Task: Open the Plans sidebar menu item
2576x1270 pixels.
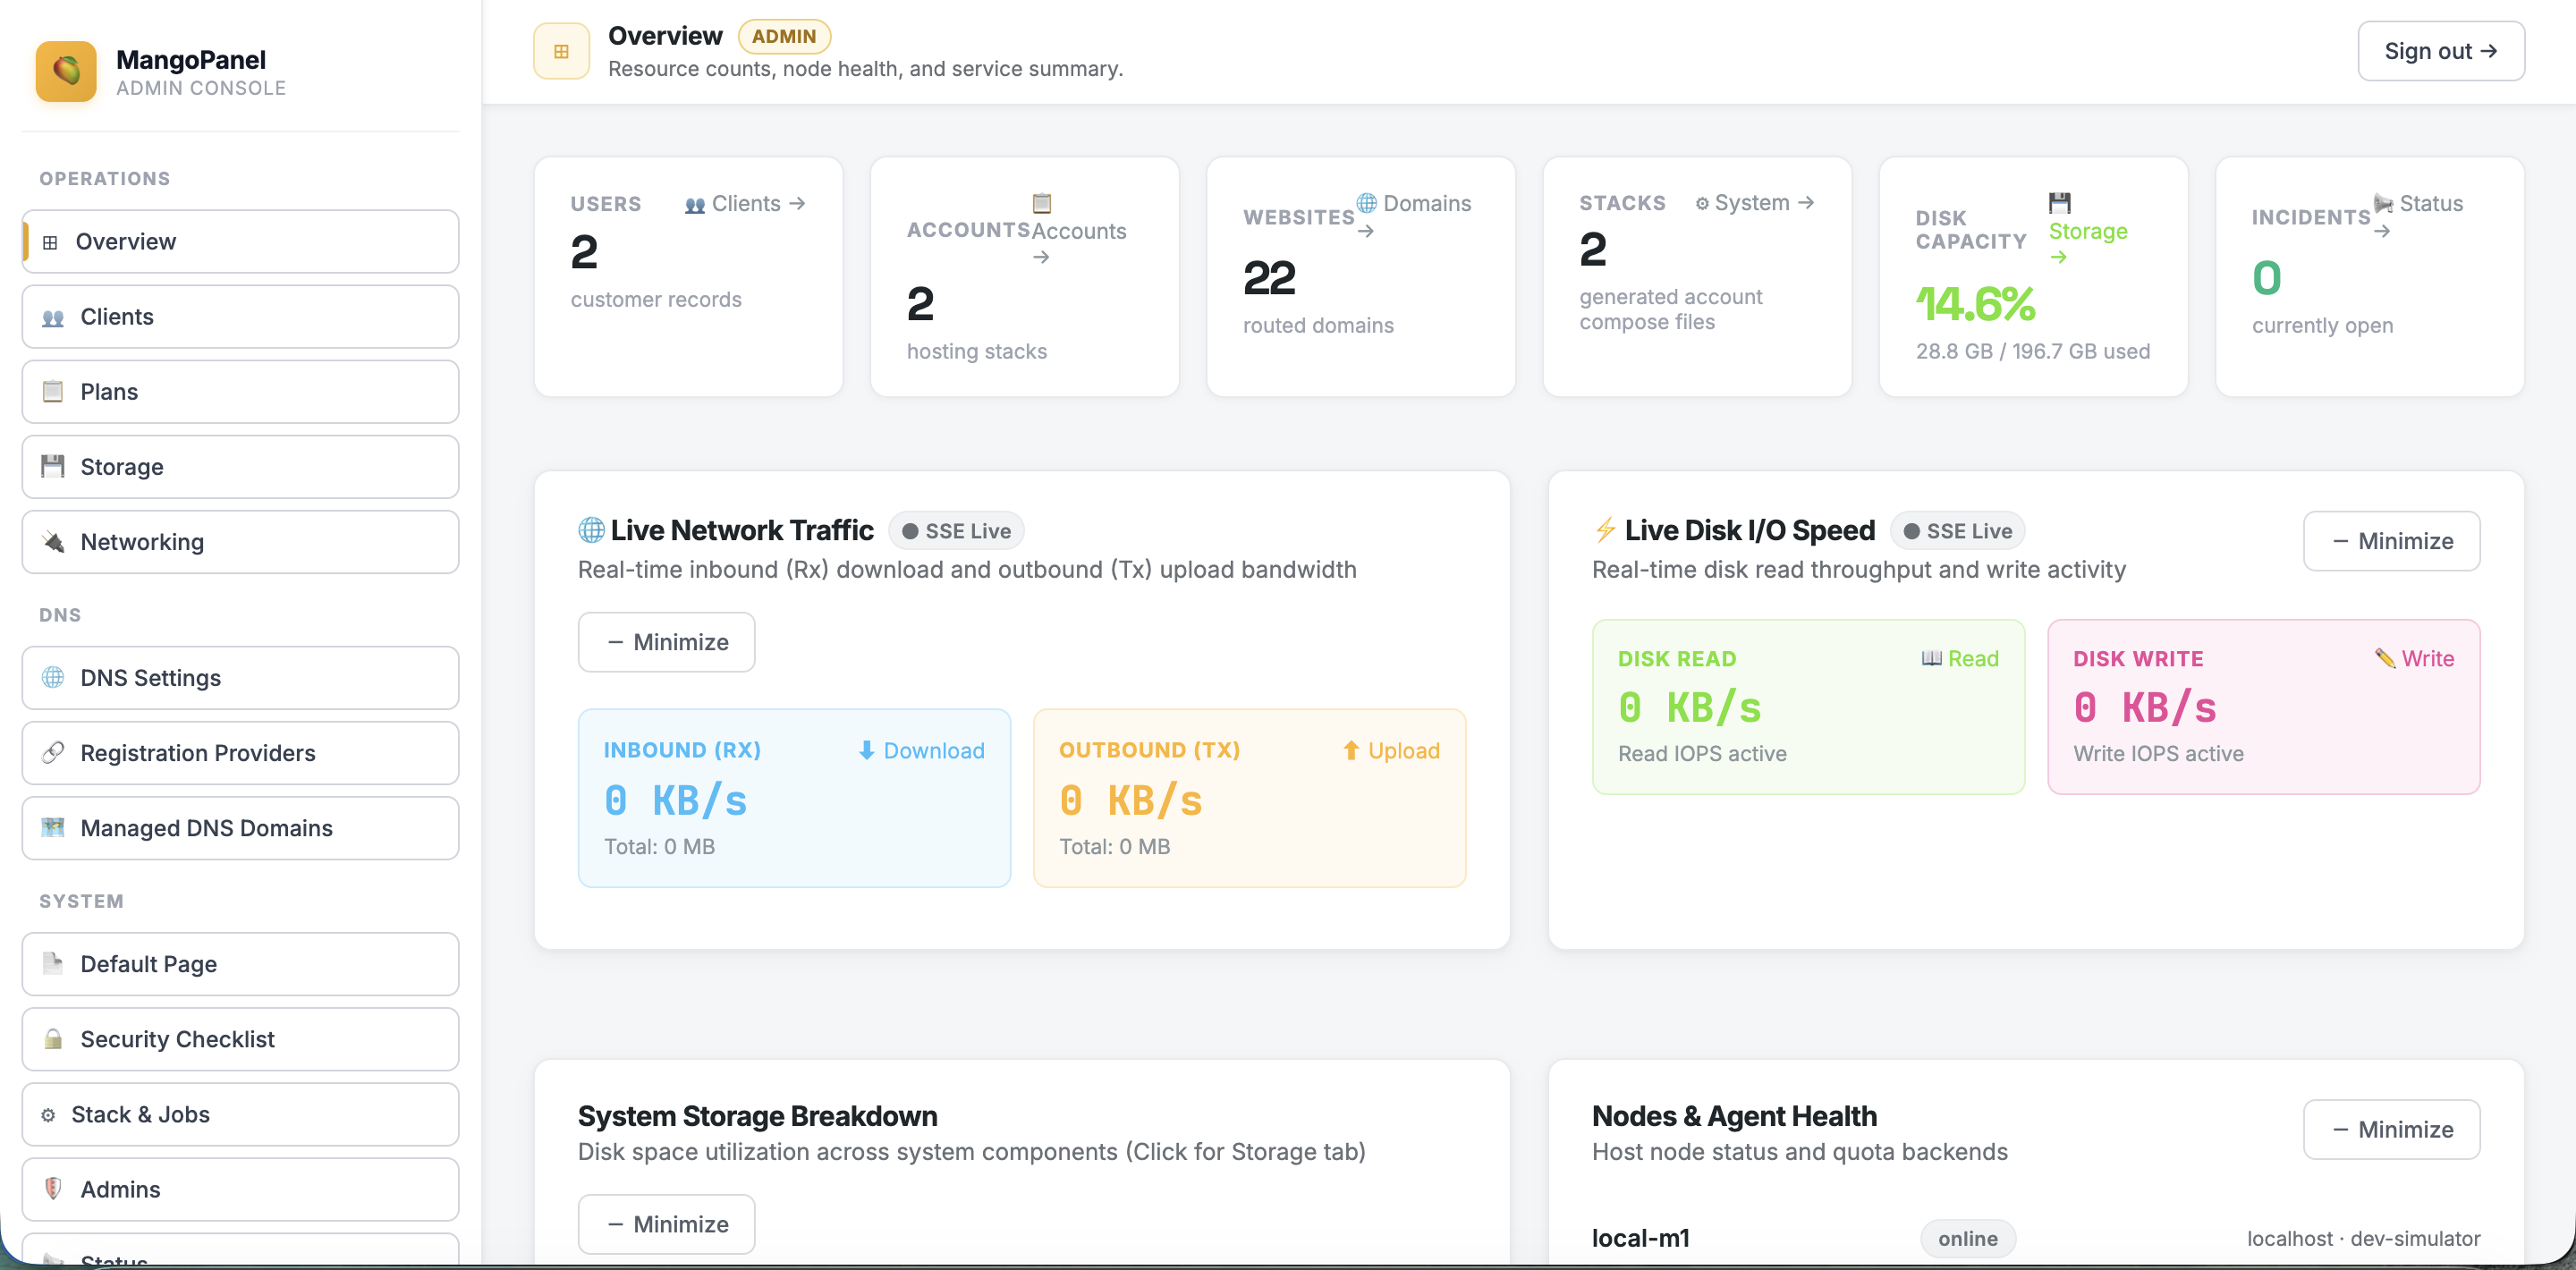Action: 240,392
